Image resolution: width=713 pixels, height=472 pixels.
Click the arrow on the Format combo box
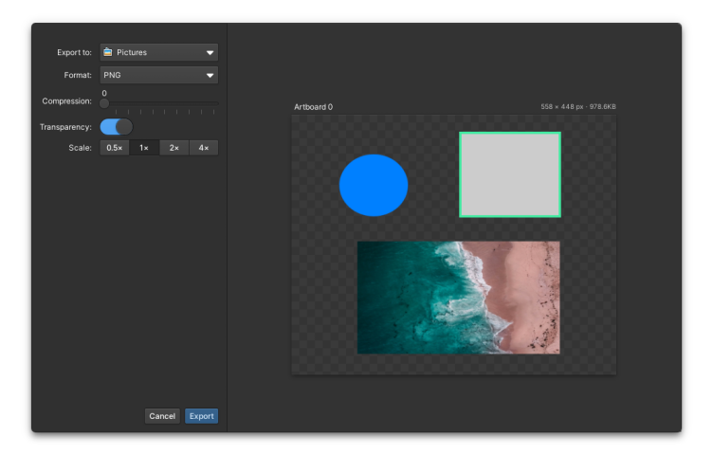(210, 75)
